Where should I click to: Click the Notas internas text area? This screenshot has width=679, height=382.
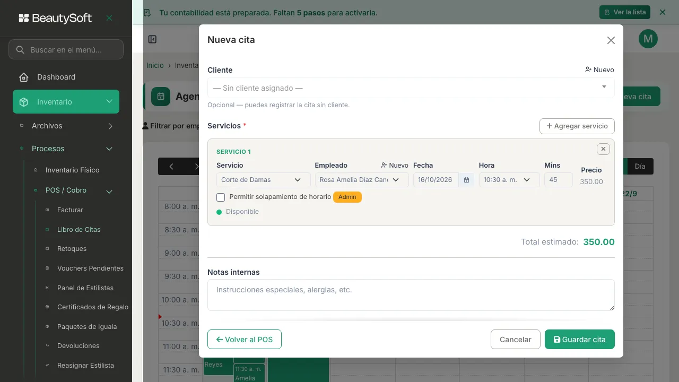[411, 295]
